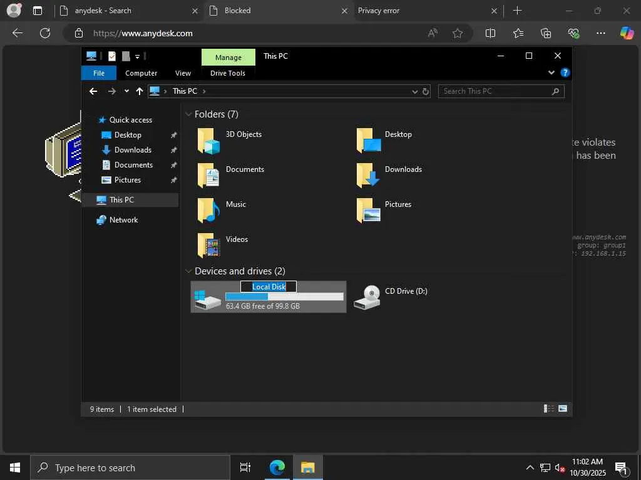
Task: Customize Quick Access Toolbar dropdown
Action: click(137, 57)
